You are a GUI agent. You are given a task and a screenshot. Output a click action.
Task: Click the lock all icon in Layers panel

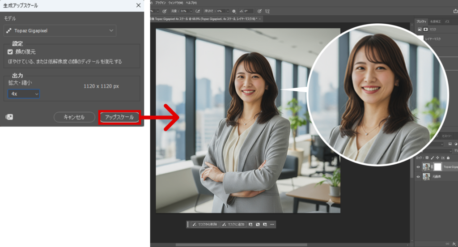pyautogui.click(x=448, y=158)
